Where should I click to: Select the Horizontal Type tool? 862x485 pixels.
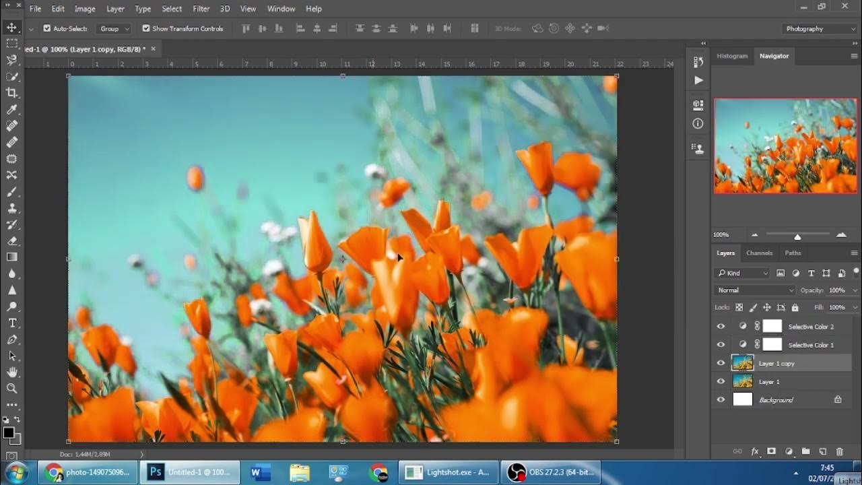coord(11,323)
